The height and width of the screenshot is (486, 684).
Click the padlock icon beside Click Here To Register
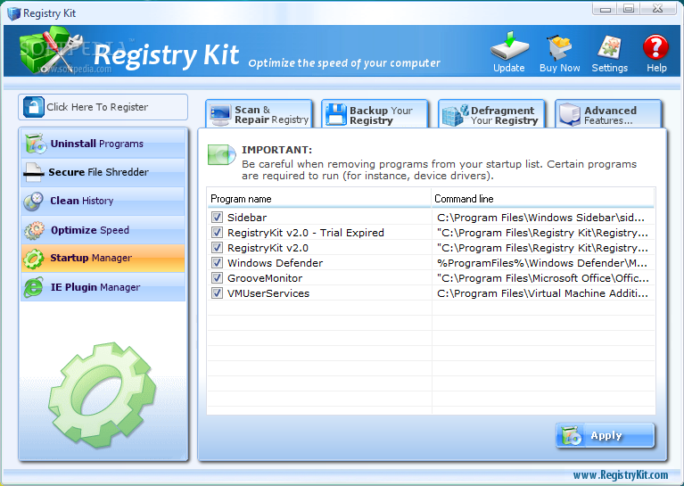(34, 107)
